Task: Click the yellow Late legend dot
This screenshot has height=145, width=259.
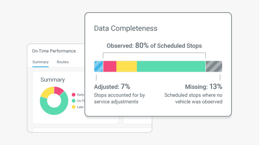Action: [73, 107]
